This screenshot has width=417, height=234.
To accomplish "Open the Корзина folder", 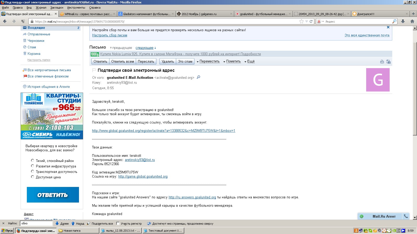I will click(x=34, y=54).
